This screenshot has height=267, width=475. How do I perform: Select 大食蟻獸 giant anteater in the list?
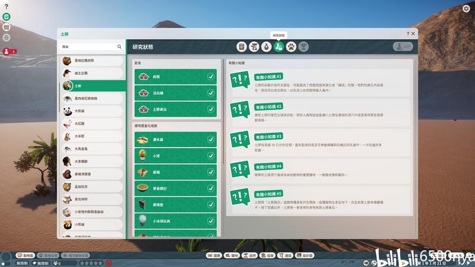point(93,161)
